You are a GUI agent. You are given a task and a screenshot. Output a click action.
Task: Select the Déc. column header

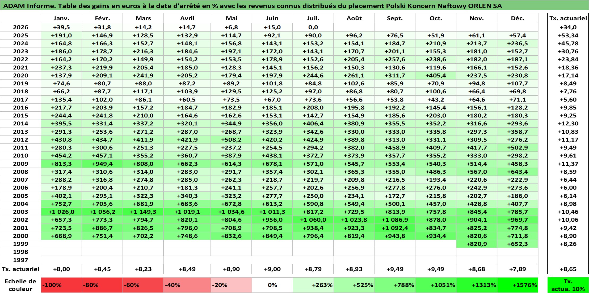tap(518, 18)
